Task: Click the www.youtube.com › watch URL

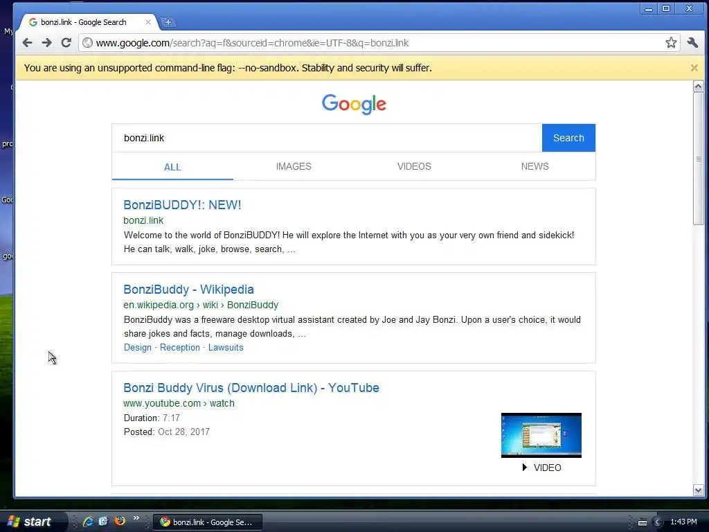Action: point(179,403)
